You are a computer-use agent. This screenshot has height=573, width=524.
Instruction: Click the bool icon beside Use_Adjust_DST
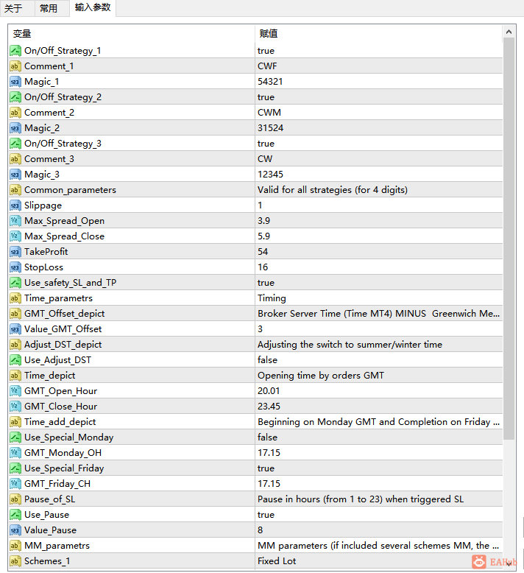coord(15,360)
